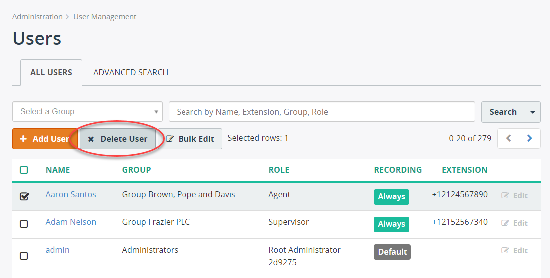Focus the search by name field

(322, 112)
